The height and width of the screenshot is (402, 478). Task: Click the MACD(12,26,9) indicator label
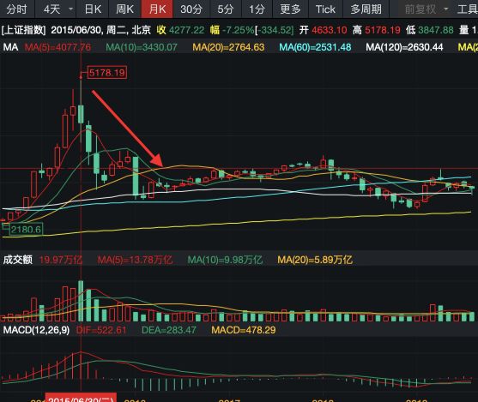click(36, 330)
